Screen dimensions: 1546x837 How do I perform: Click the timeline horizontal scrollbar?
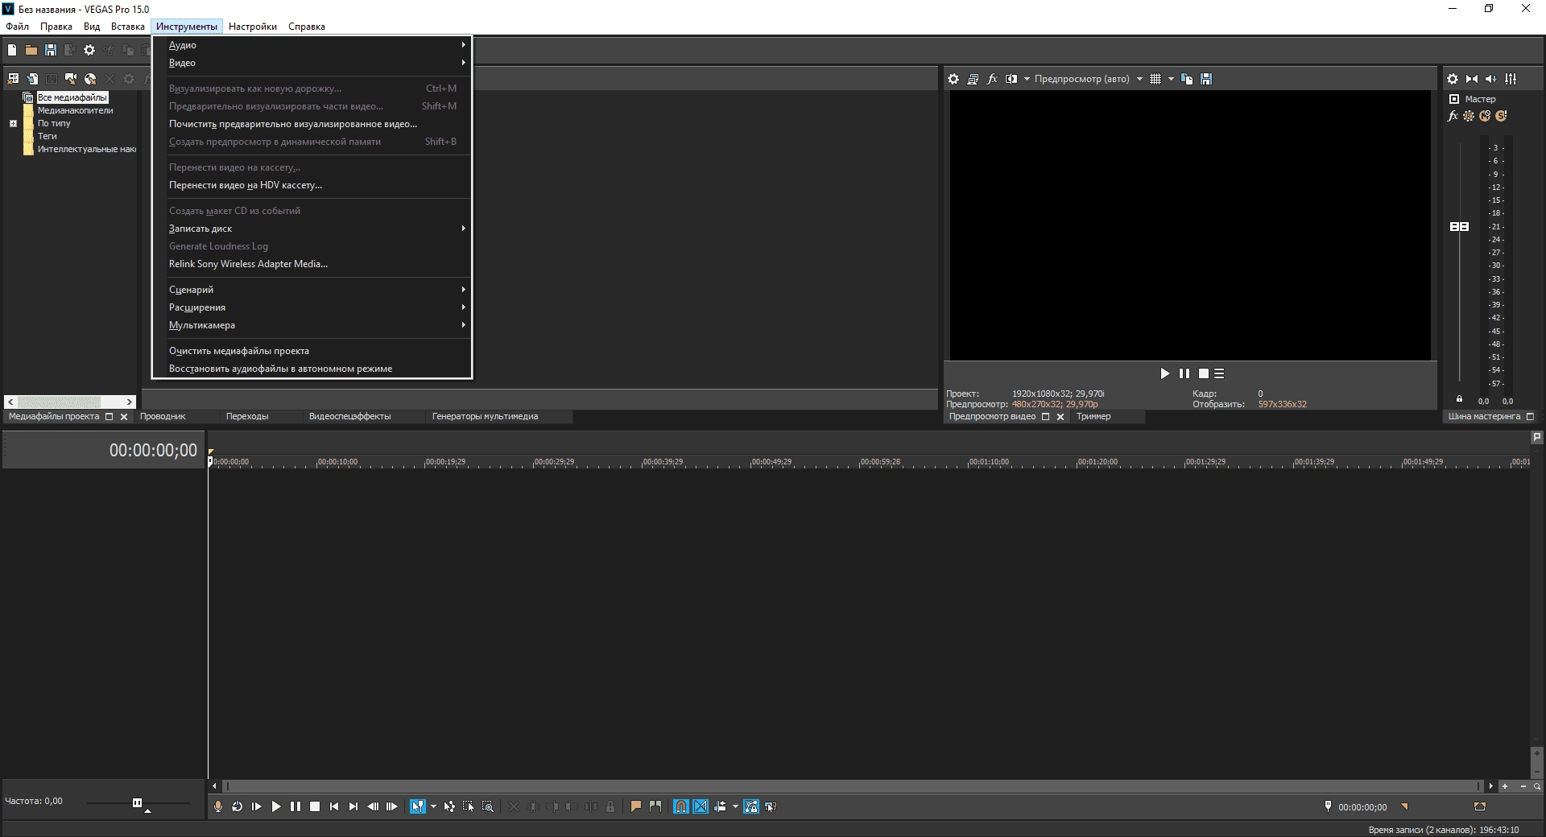tap(853, 786)
